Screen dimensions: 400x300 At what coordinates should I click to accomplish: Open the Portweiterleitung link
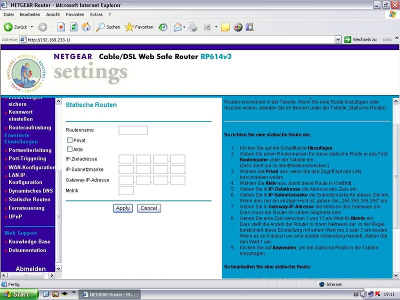30,150
